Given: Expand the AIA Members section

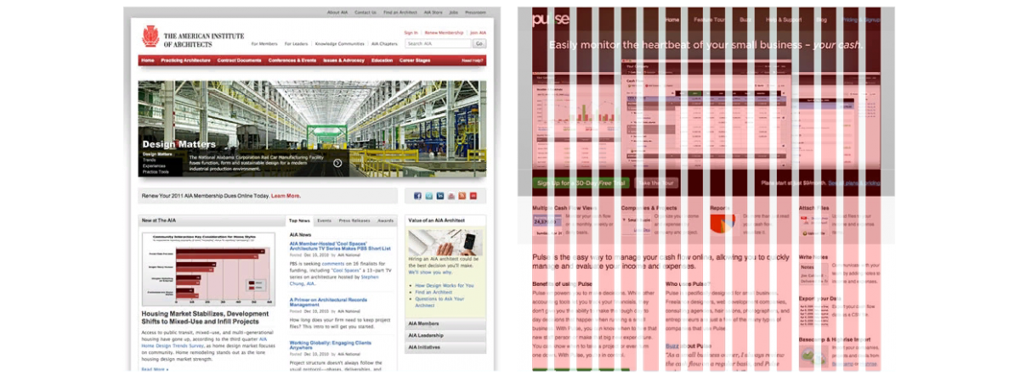Looking at the screenshot, I should (x=445, y=323).
